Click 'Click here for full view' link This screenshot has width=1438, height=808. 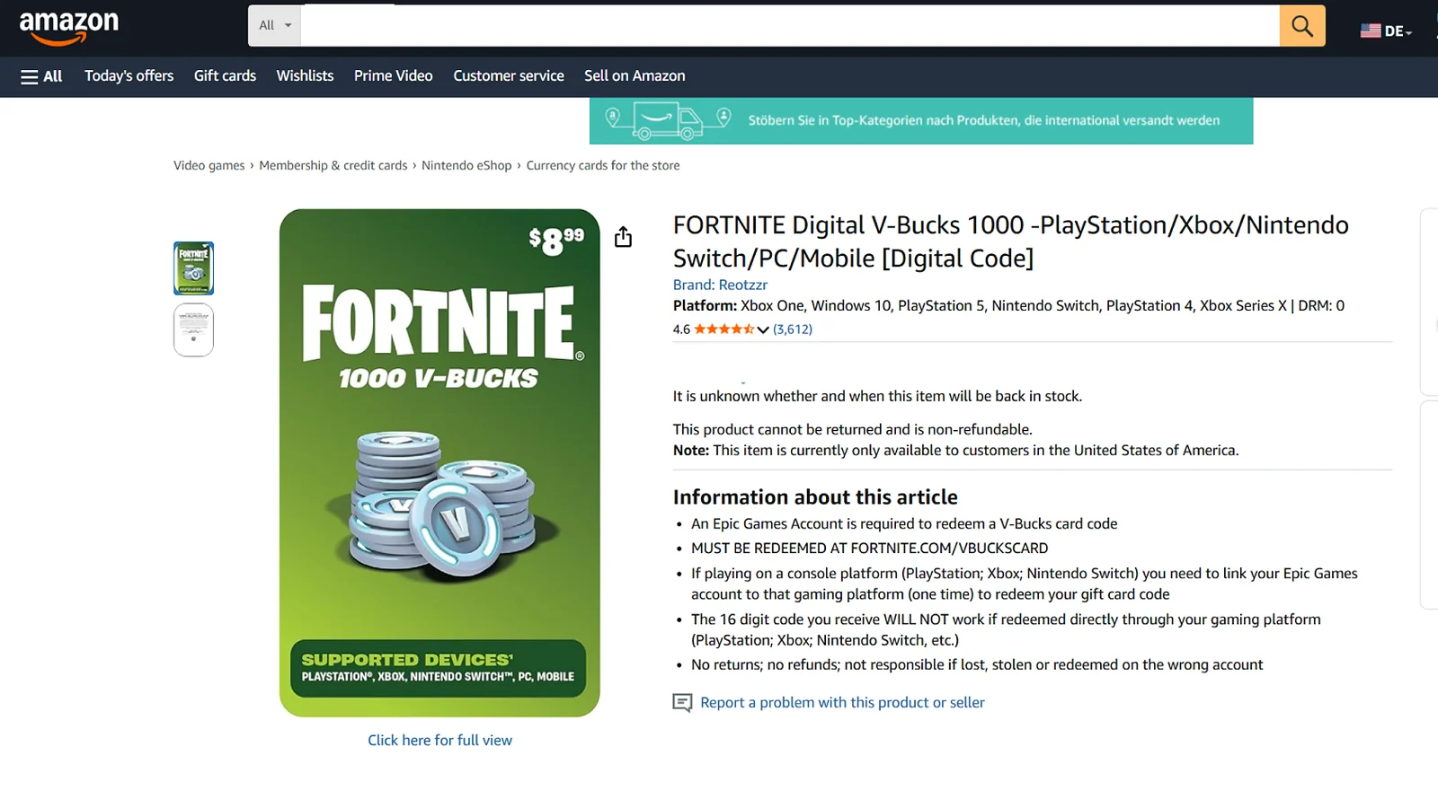pyautogui.click(x=439, y=740)
